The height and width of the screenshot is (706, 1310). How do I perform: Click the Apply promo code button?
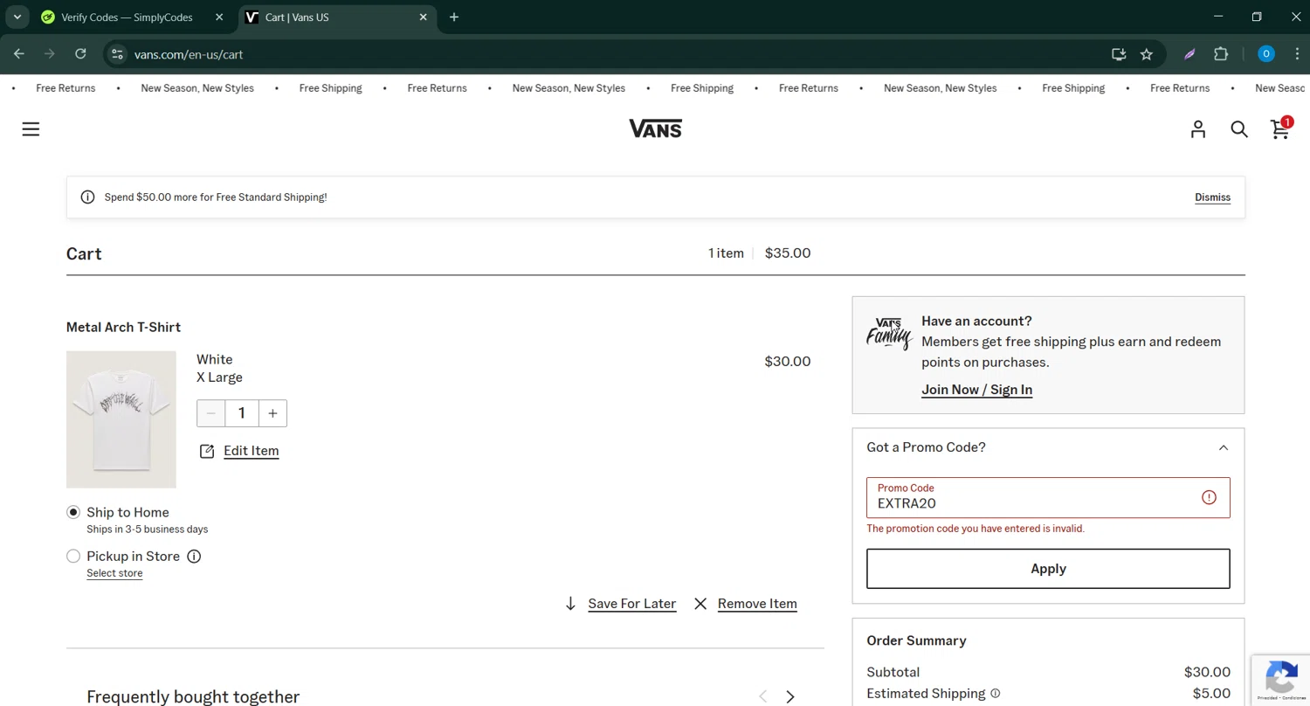point(1048,569)
